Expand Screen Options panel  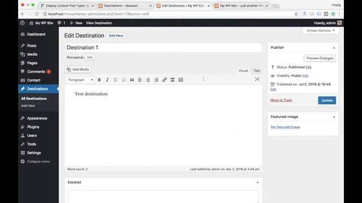pos(321,30)
